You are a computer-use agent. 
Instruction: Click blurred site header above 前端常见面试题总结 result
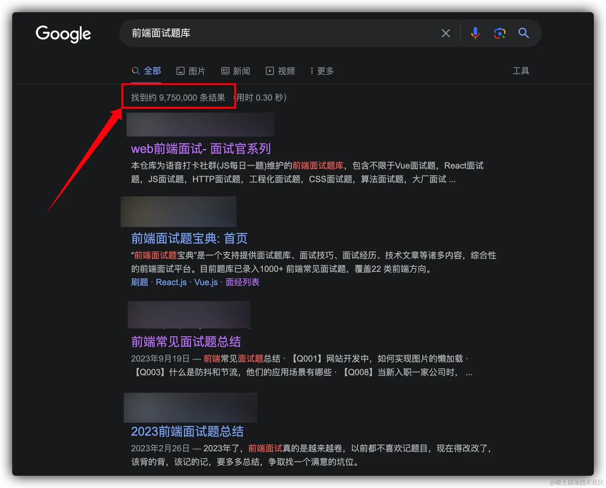[x=189, y=315]
